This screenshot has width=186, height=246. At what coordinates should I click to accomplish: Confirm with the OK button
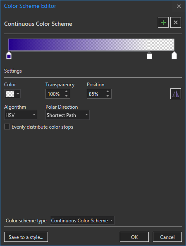[x=134, y=237]
